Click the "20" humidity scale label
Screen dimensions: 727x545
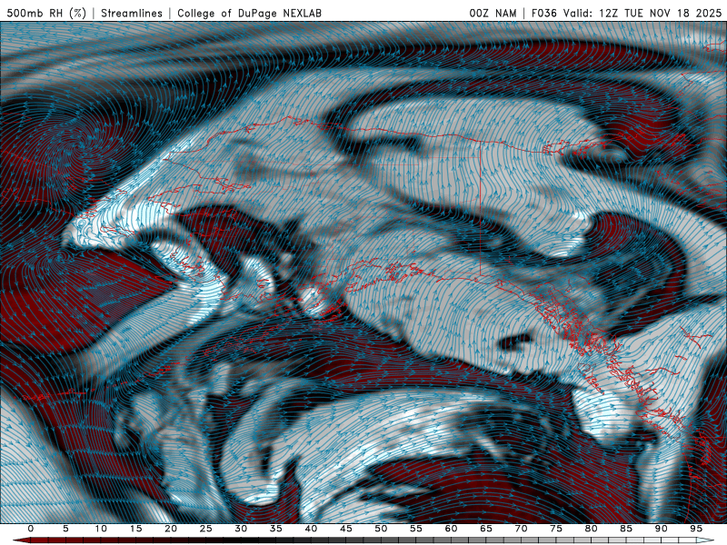pyautogui.click(x=171, y=529)
